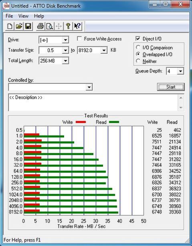This screenshot has height=246, width=192.
Task: Open the Drive dropdown list
Action: coord(65,40)
